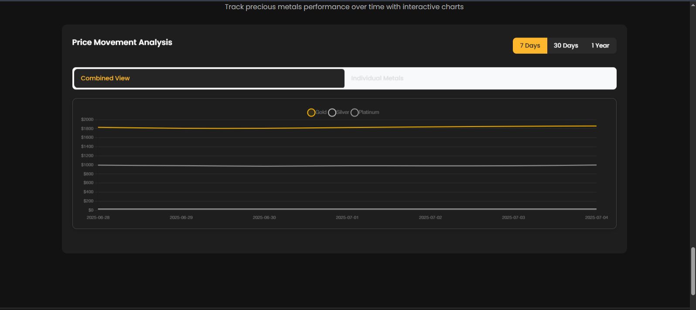The image size is (696, 310).
Task: Toggle the Platinum legend circle marker
Action: [x=355, y=112]
